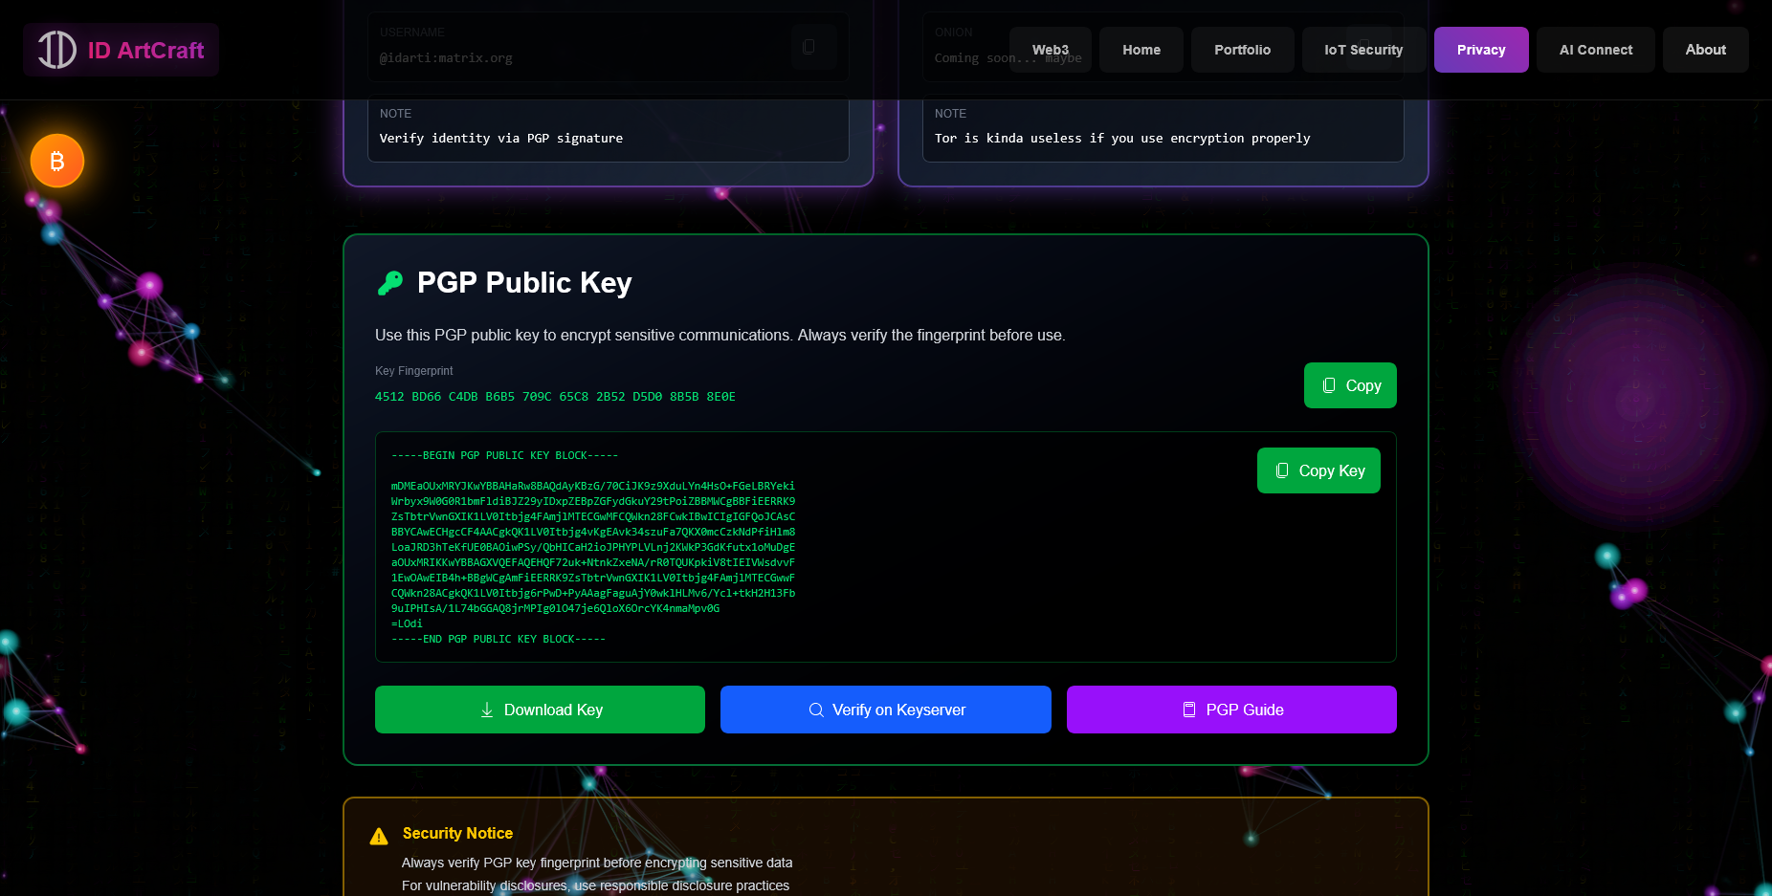Image resolution: width=1772 pixels, height=896 pixels.
Task: Click the copy icon beside the Matrix username
Action: pyautogui.click(x=808, y=47)
